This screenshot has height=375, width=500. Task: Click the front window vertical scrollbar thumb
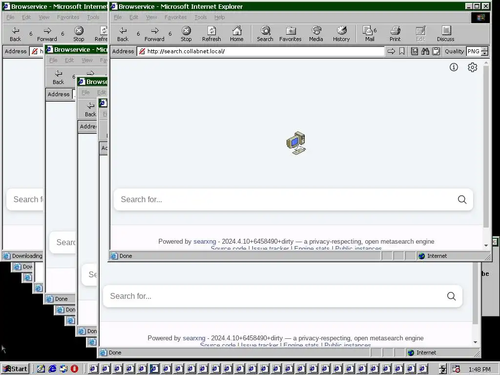point(486,146)
